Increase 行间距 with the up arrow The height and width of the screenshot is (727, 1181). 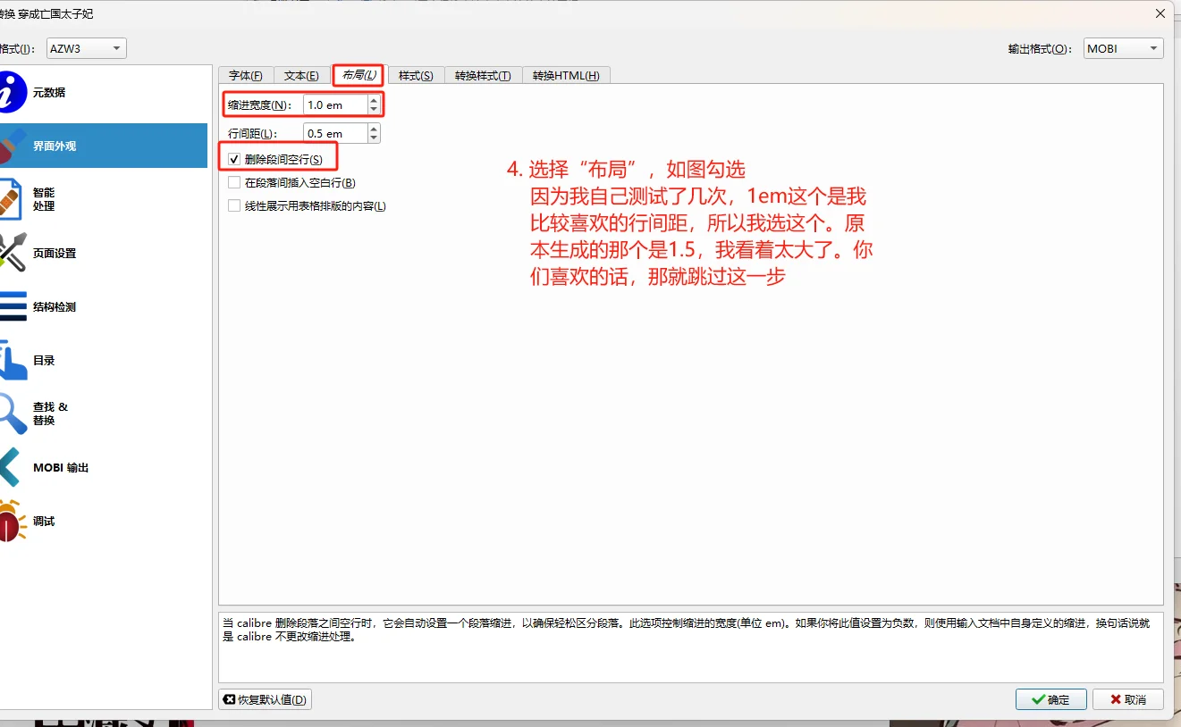click(374, 129)
